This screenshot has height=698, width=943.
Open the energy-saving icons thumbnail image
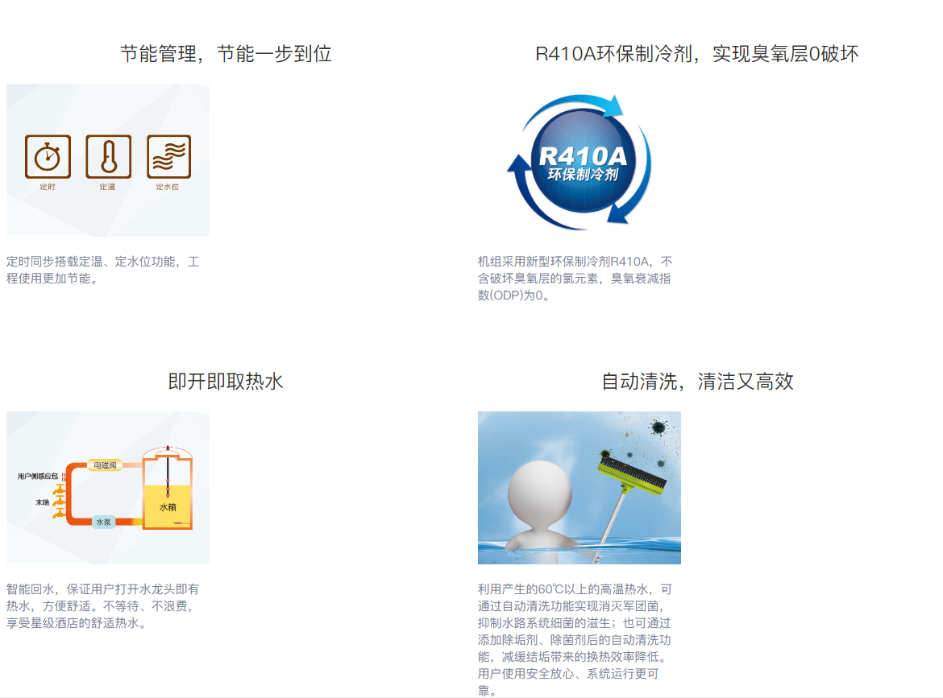[108, 159]
